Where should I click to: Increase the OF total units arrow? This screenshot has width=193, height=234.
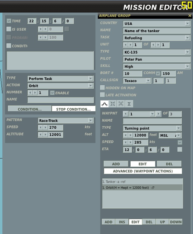click(x=158, y=45)
